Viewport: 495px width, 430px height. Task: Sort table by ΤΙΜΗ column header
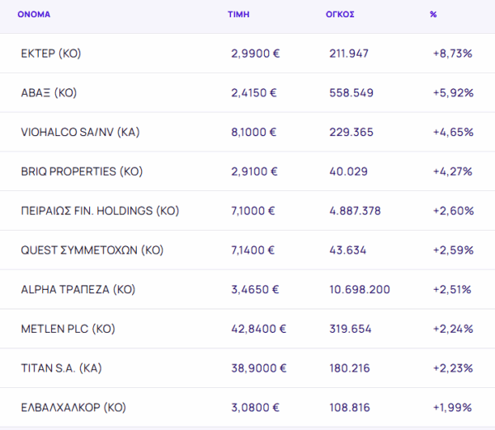(238, 15)
